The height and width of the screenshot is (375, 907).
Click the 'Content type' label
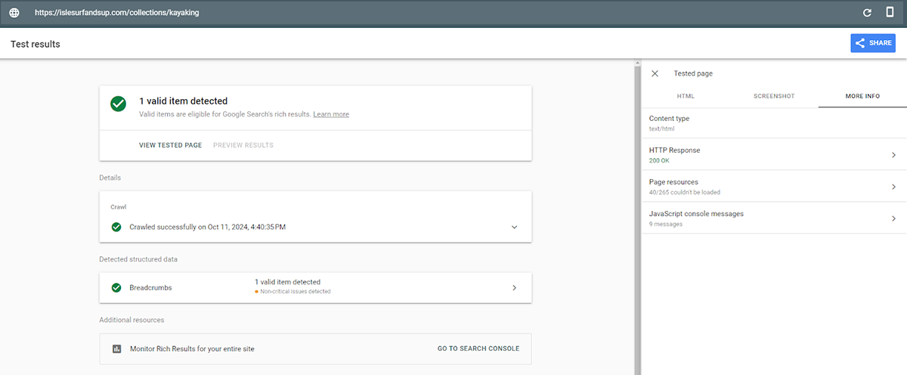point(669,119)
